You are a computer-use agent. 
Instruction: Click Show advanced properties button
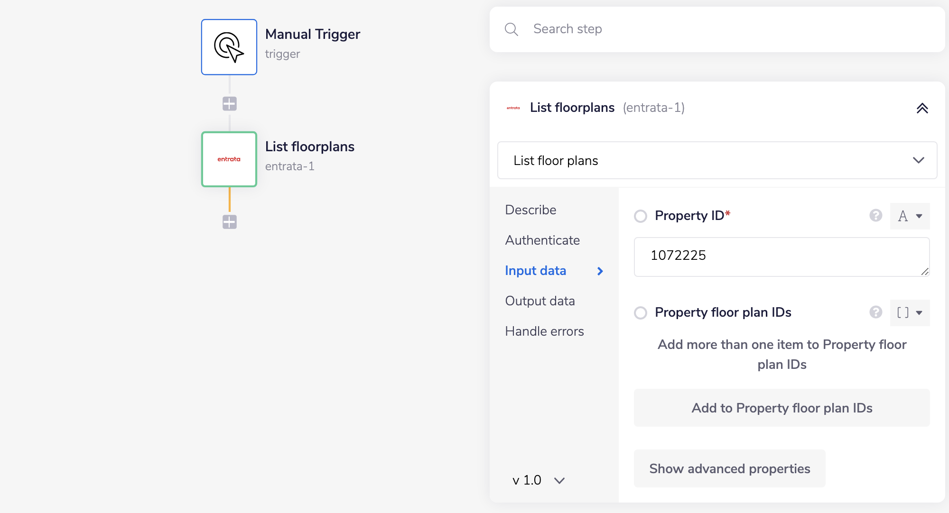click(x=729, y=468)
